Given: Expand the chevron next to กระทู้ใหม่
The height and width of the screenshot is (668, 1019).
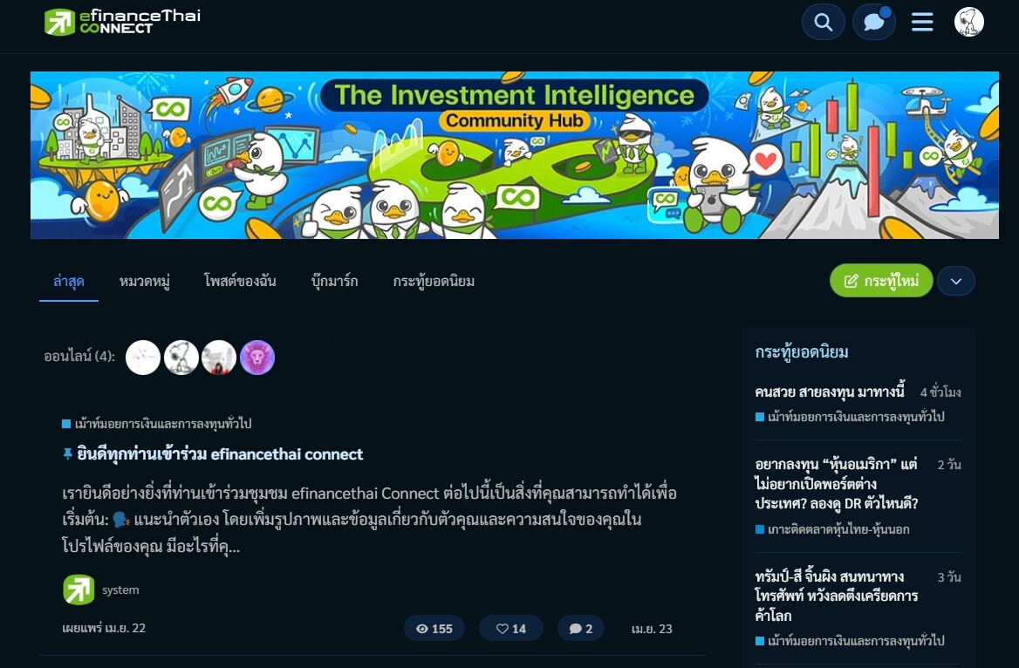Looking at the screenshot, I should click(956, 282).
